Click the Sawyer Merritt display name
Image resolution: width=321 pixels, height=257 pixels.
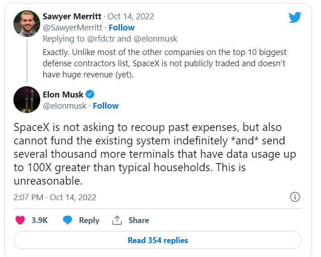72,17
